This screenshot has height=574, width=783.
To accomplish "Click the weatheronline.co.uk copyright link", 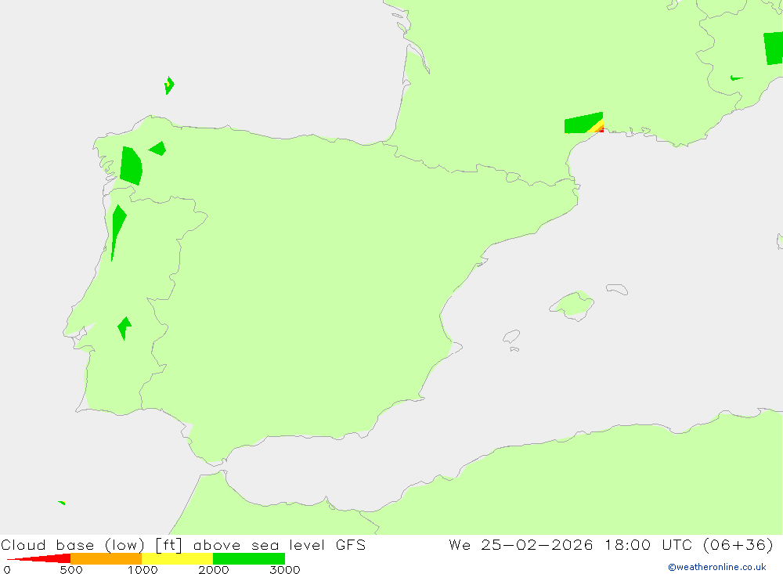I will pos(717,567).
